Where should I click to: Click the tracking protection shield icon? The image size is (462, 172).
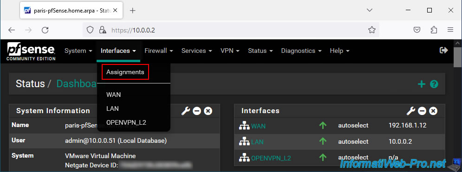[90, 30]
